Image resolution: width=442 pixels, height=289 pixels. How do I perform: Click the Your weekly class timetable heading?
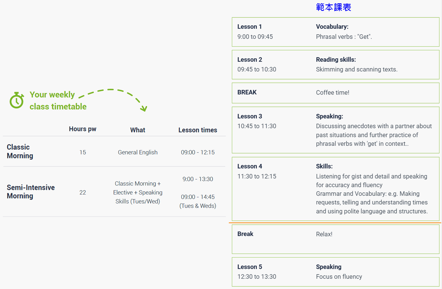[x=58, y=100]
